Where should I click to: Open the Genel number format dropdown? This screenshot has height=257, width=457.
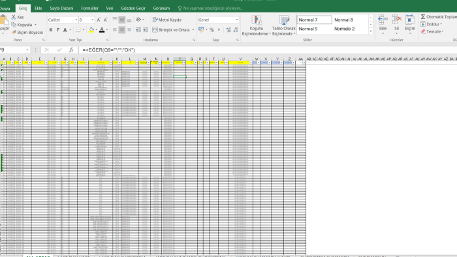point(236,20)
